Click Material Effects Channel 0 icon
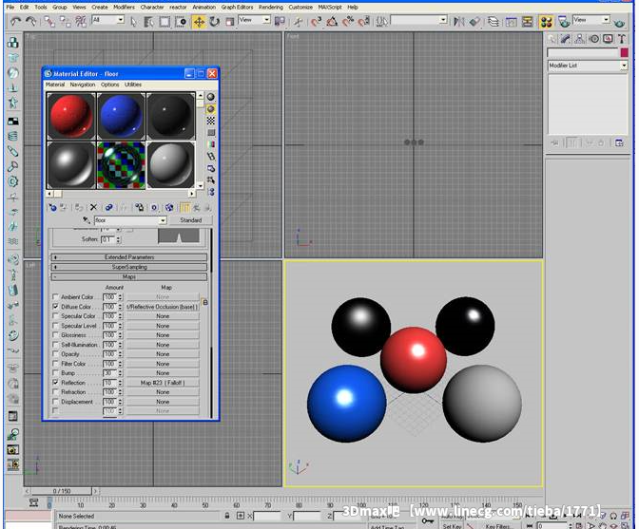639x529 pixels. [x=154, y=208]
